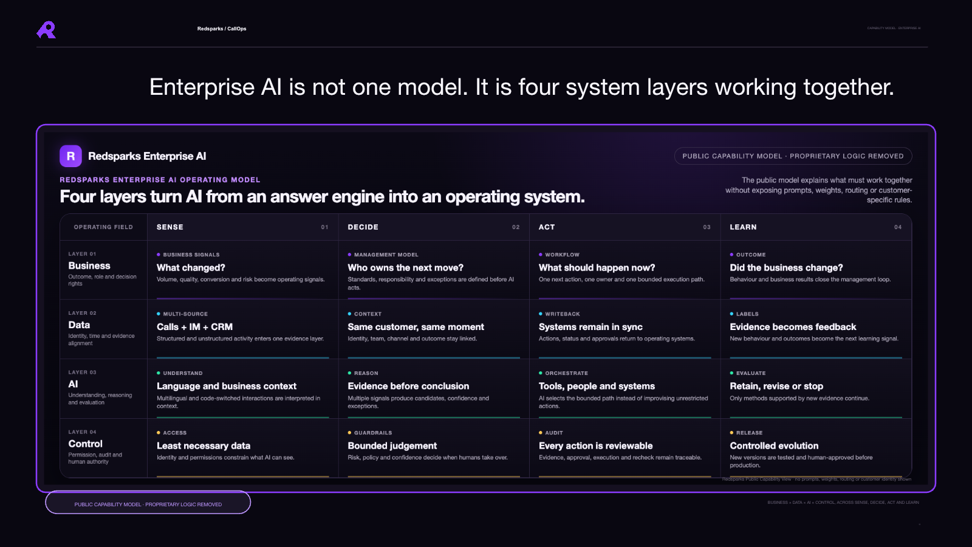Viewport: 972px width, 547px height.
Task: Click the LABELS tag label
Action: tap(747, 314)
